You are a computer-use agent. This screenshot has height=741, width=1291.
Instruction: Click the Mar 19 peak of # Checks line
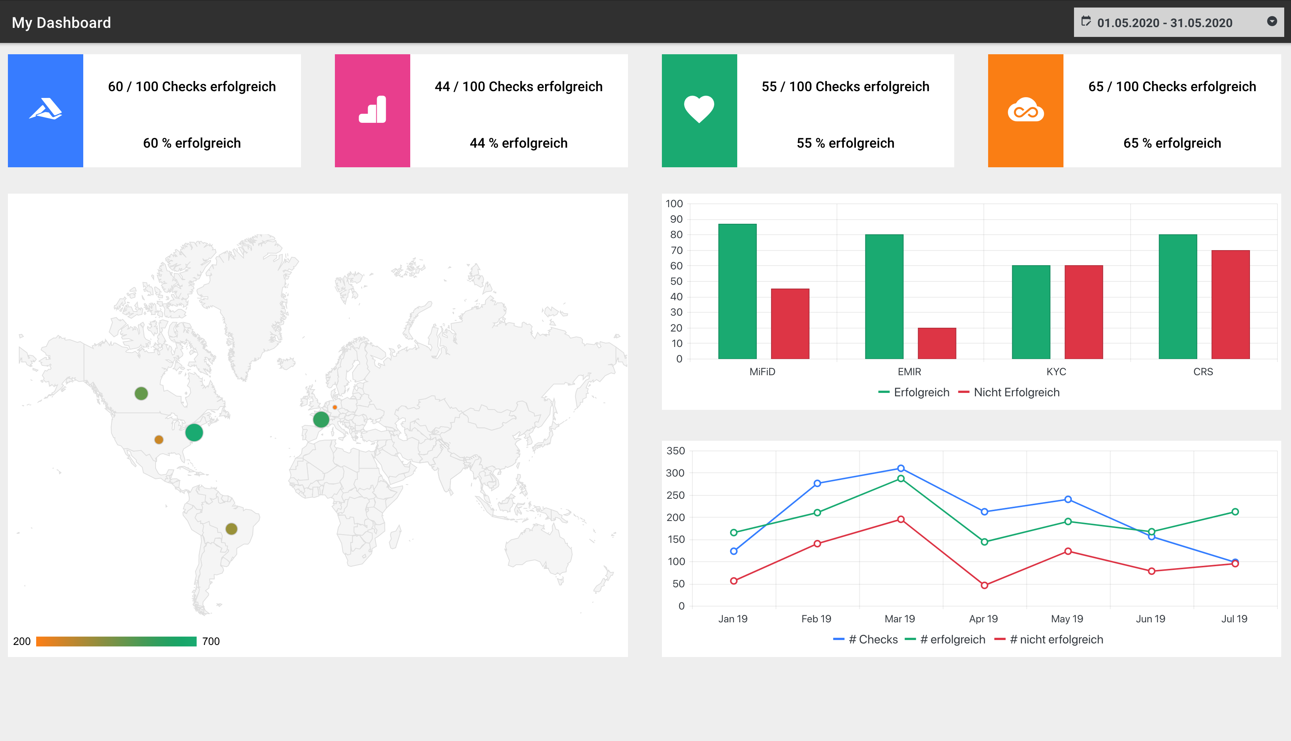[x=901, y=468]
